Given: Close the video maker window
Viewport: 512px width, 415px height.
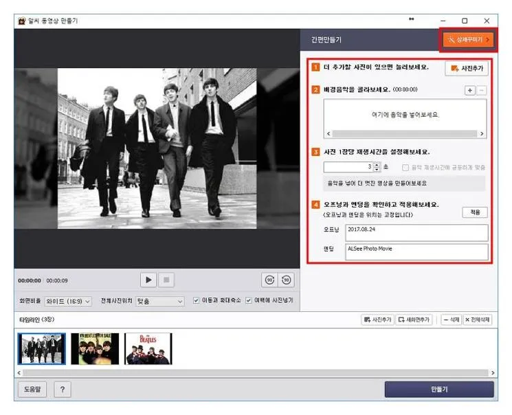Looking at the screenshot, I should (x=487, y=21).
